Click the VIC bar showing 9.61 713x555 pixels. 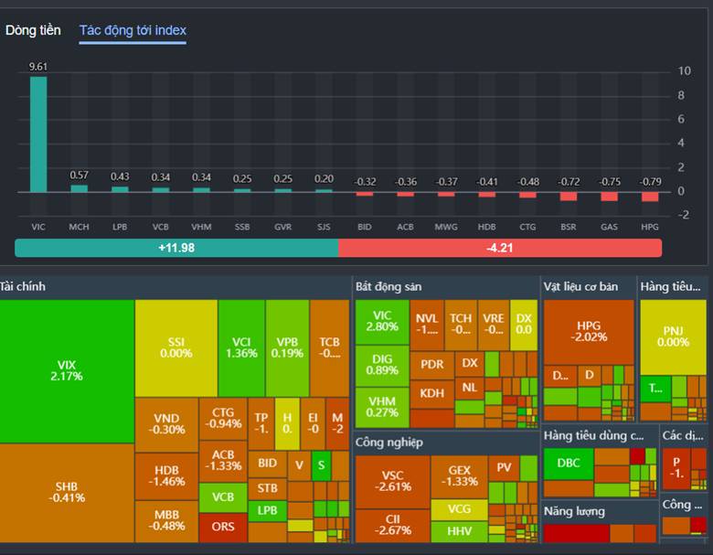click(38, 134)
